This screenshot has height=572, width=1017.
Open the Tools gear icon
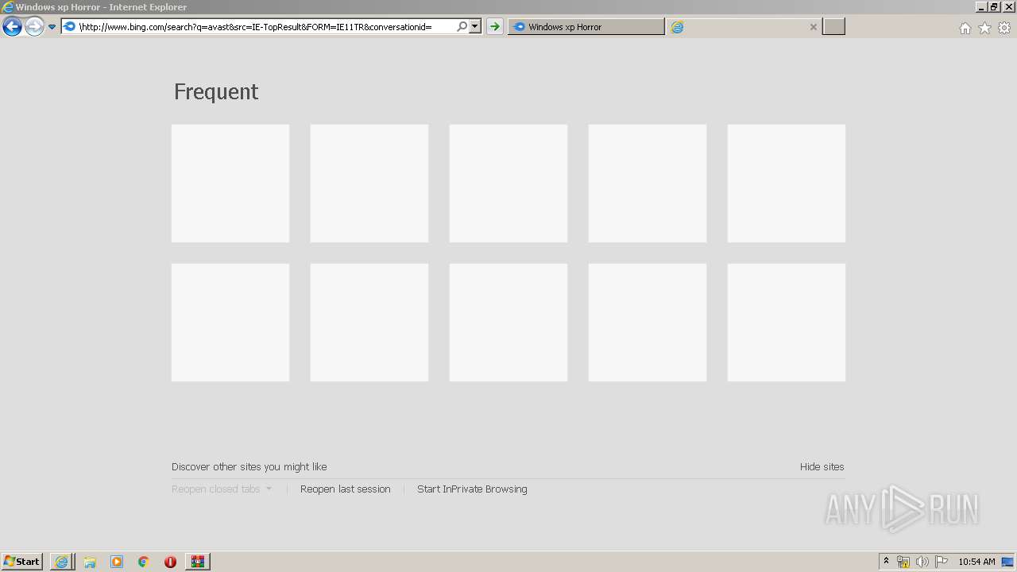1004,28
